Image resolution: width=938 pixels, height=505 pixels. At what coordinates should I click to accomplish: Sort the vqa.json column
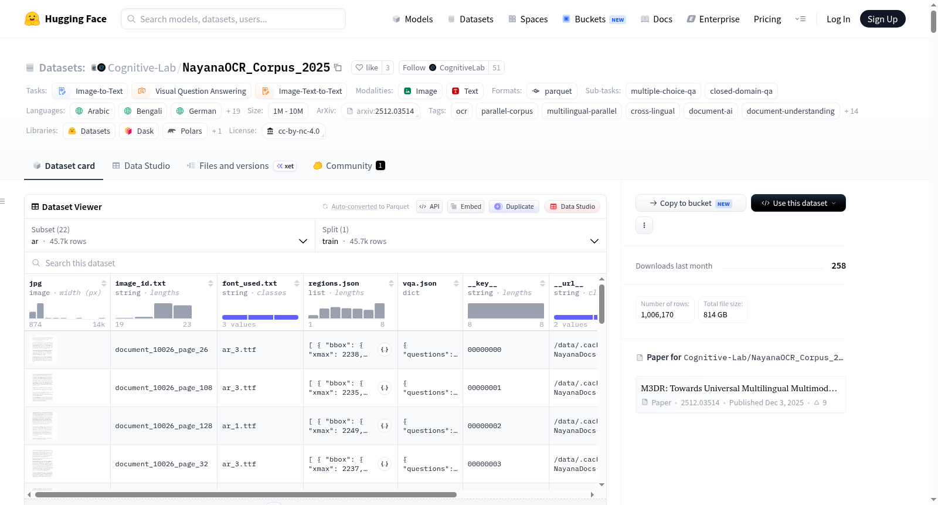tap(456, 283)
